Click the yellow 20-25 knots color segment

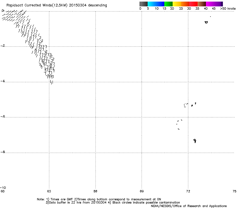coord(177,4)
